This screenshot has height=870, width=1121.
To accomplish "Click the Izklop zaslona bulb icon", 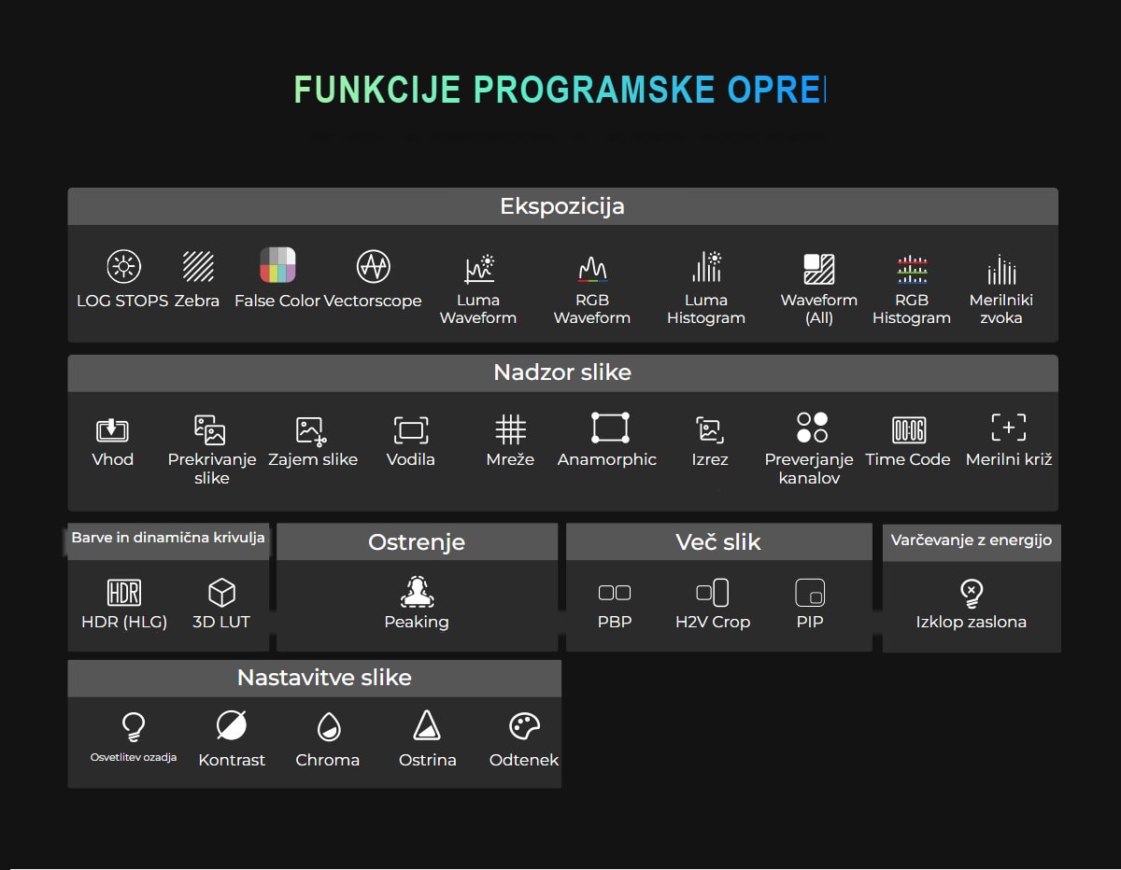I will pos(972,593).
